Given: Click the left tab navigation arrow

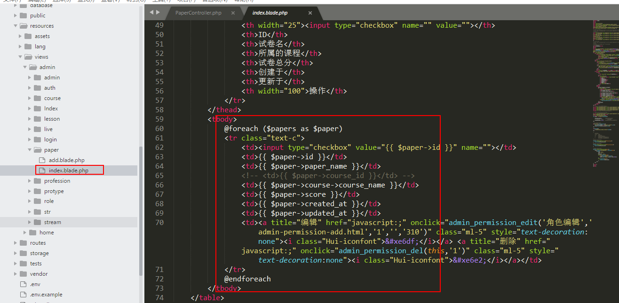Looking at the screenshot, I should click(151, 12).
